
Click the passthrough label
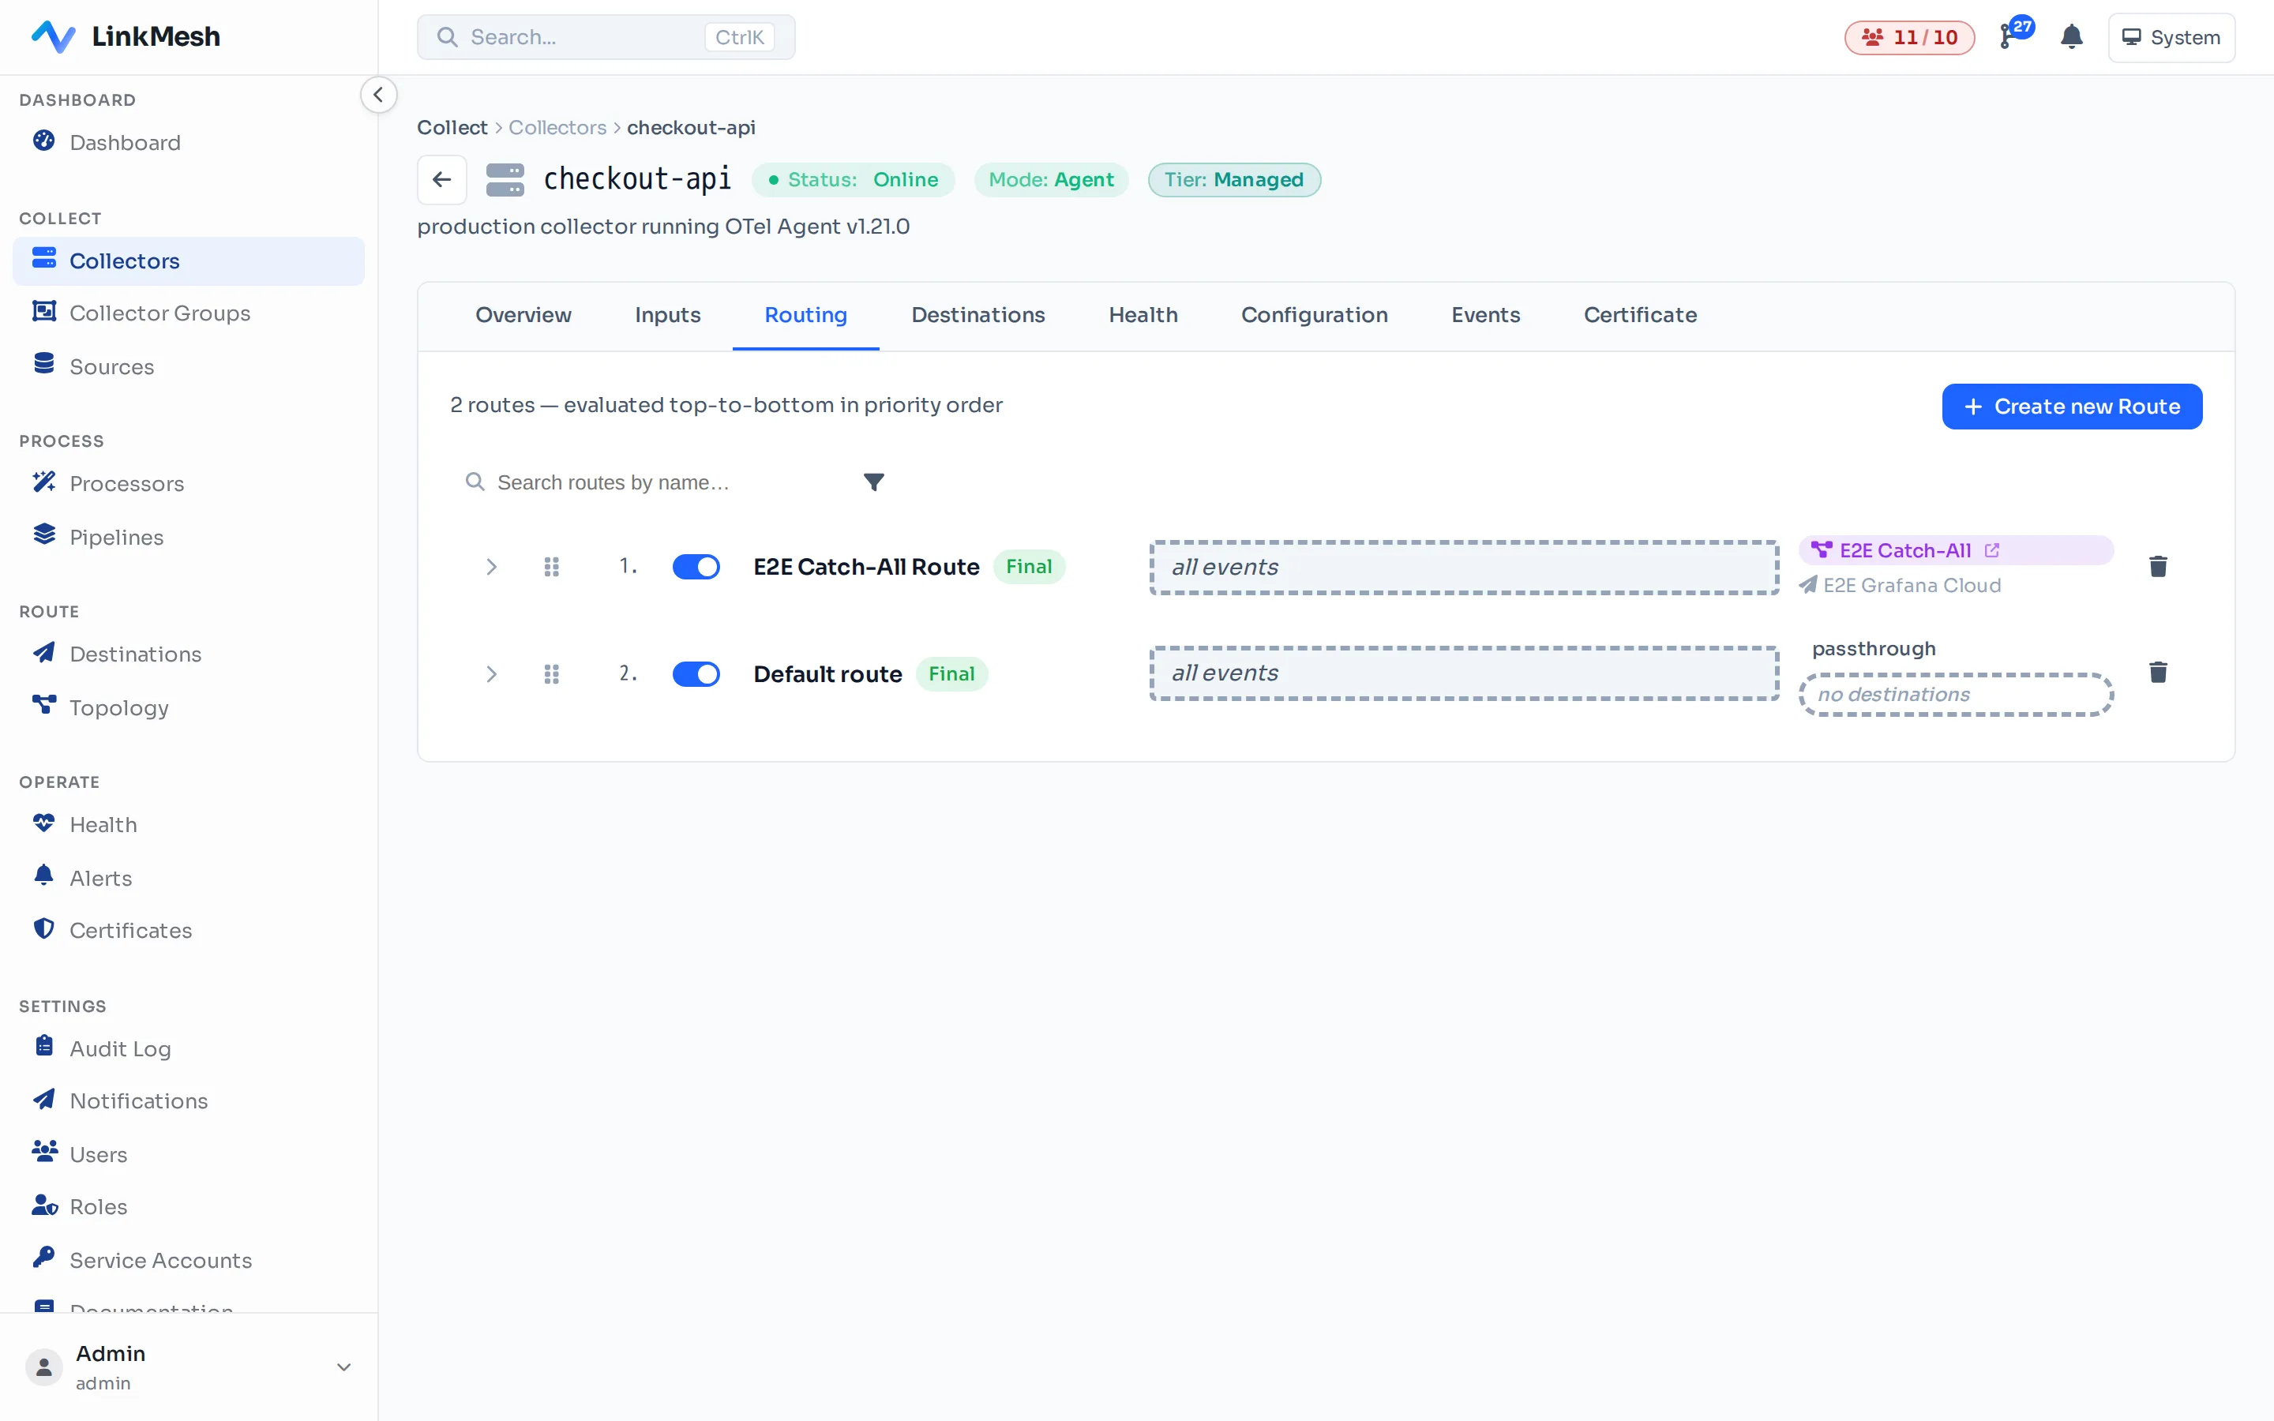coord(1873,648)
